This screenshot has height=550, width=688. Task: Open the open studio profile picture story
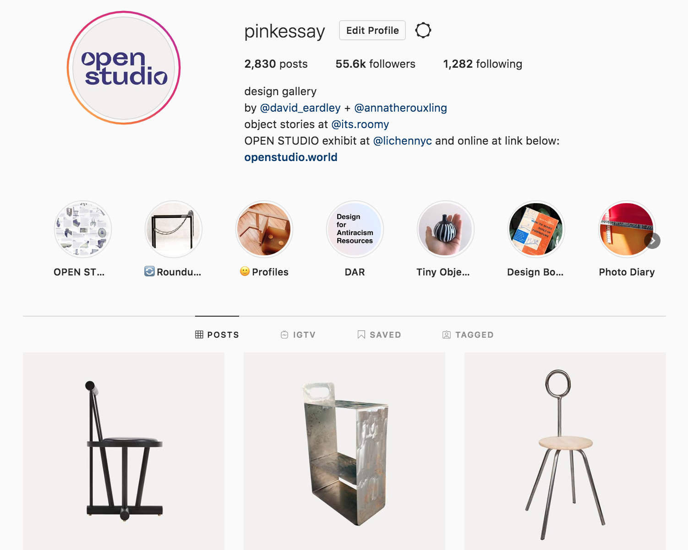124,68
